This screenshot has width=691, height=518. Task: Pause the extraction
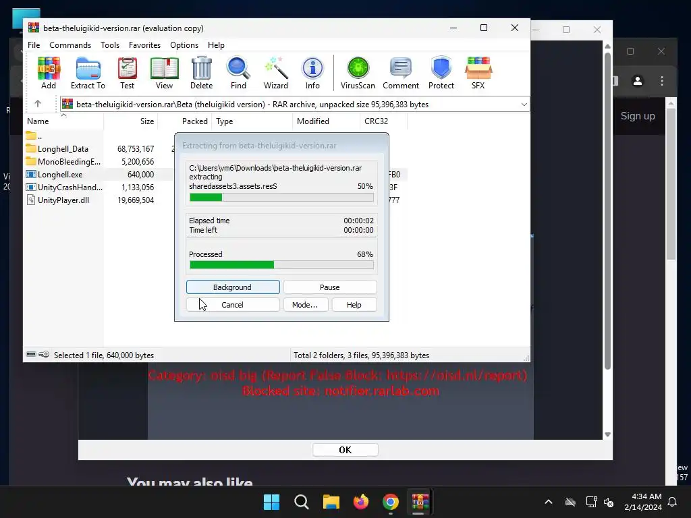pyautogui.click(x=329, y=287)
